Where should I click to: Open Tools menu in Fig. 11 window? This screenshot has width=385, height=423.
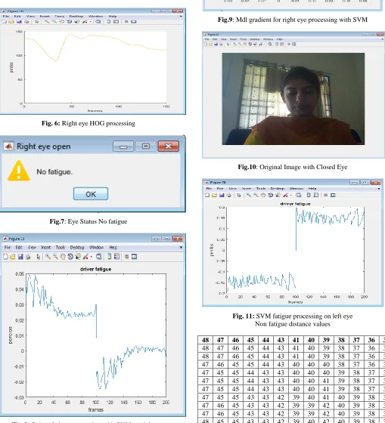coord(261,189)
